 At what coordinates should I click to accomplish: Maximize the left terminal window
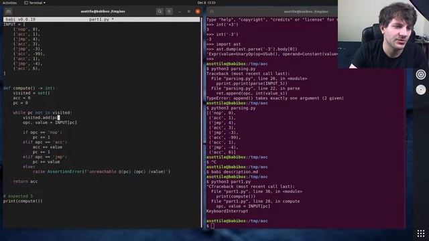point(189,11)
